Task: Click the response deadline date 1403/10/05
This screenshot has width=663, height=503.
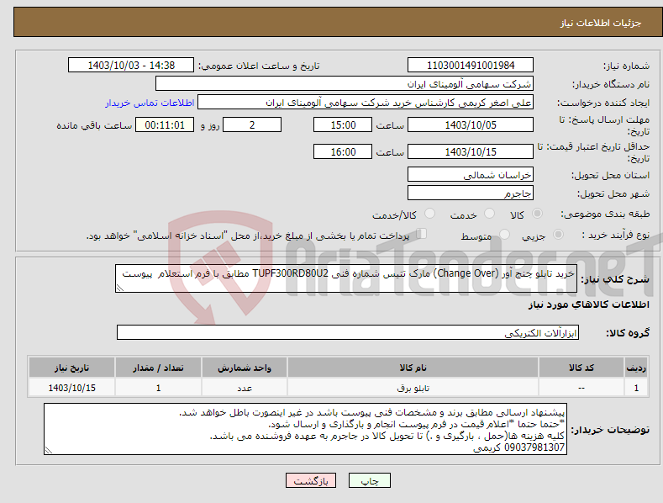Action: click(471, 124)
